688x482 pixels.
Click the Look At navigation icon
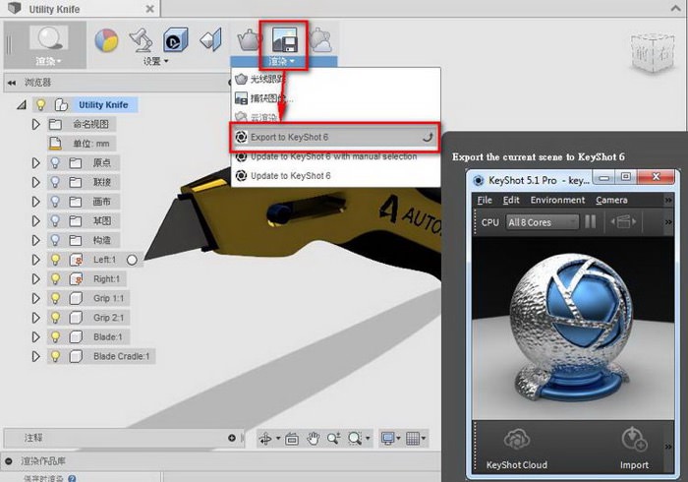point(292,438)
